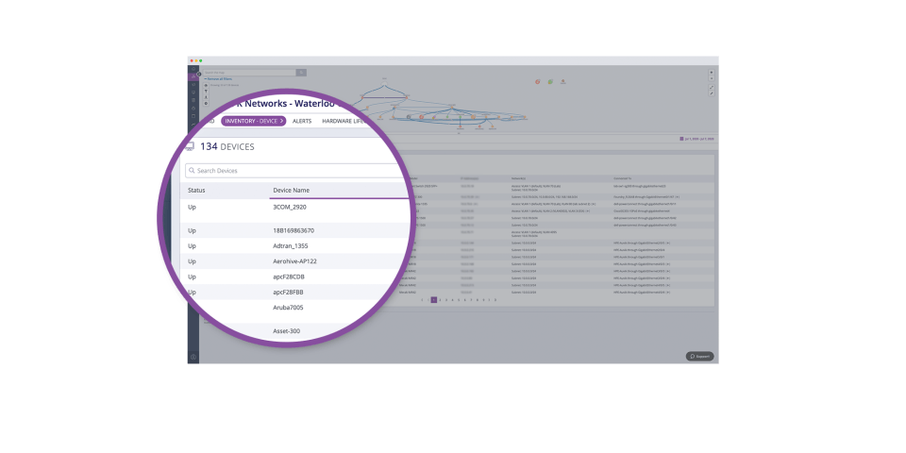
Task: Click the map search magnifier button
Action: pyautogui.click(x=301, y=73)
